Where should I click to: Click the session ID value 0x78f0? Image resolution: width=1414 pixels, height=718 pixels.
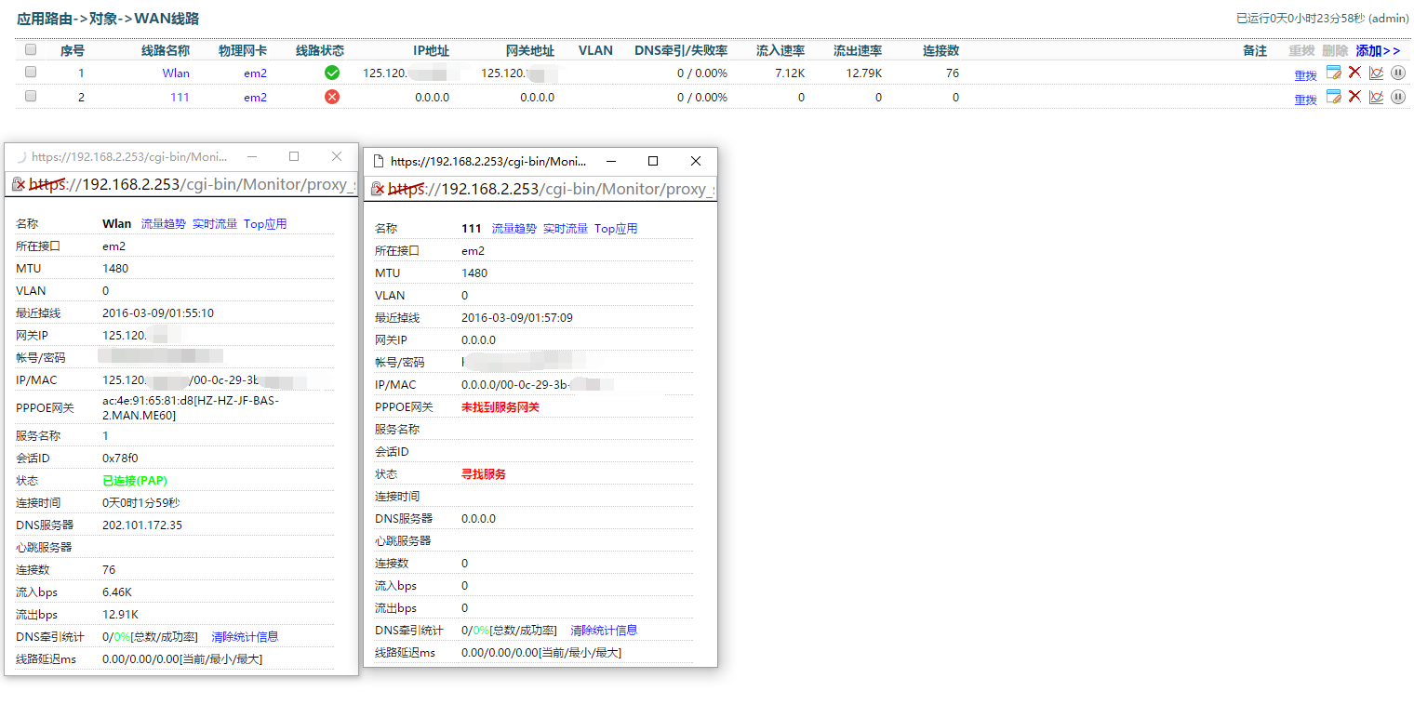coord(120,459)
